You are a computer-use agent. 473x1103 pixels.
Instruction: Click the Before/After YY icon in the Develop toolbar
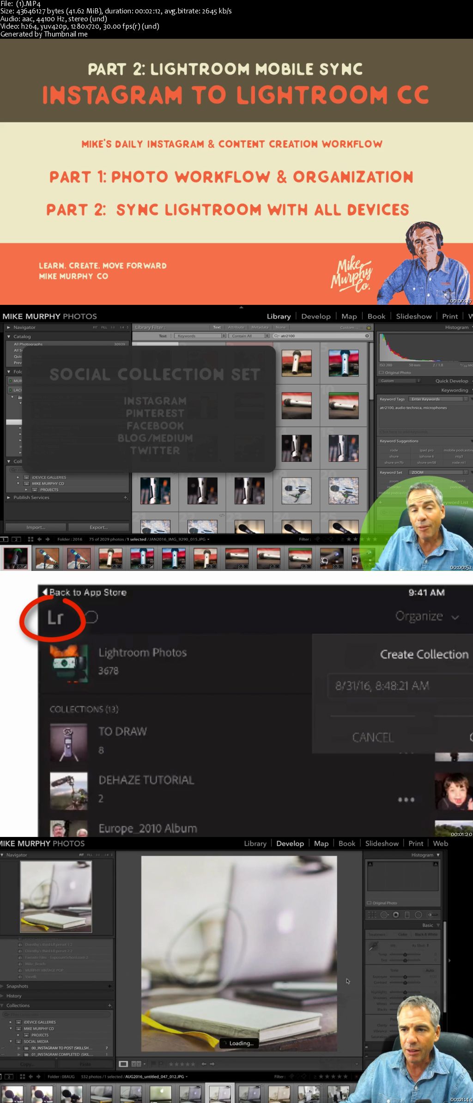click(x=136, y=1064)
